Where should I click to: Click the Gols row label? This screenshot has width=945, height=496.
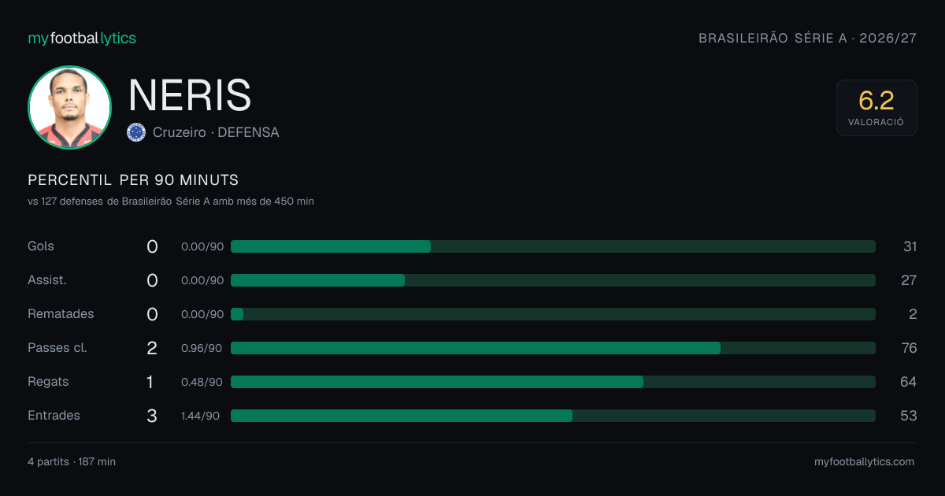[41, 246]
